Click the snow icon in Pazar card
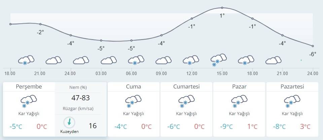Image resolution: width=323 pixels, height=140 pixels. [239, 101]
